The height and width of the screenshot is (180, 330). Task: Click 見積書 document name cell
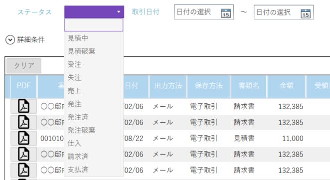(244, 138)
